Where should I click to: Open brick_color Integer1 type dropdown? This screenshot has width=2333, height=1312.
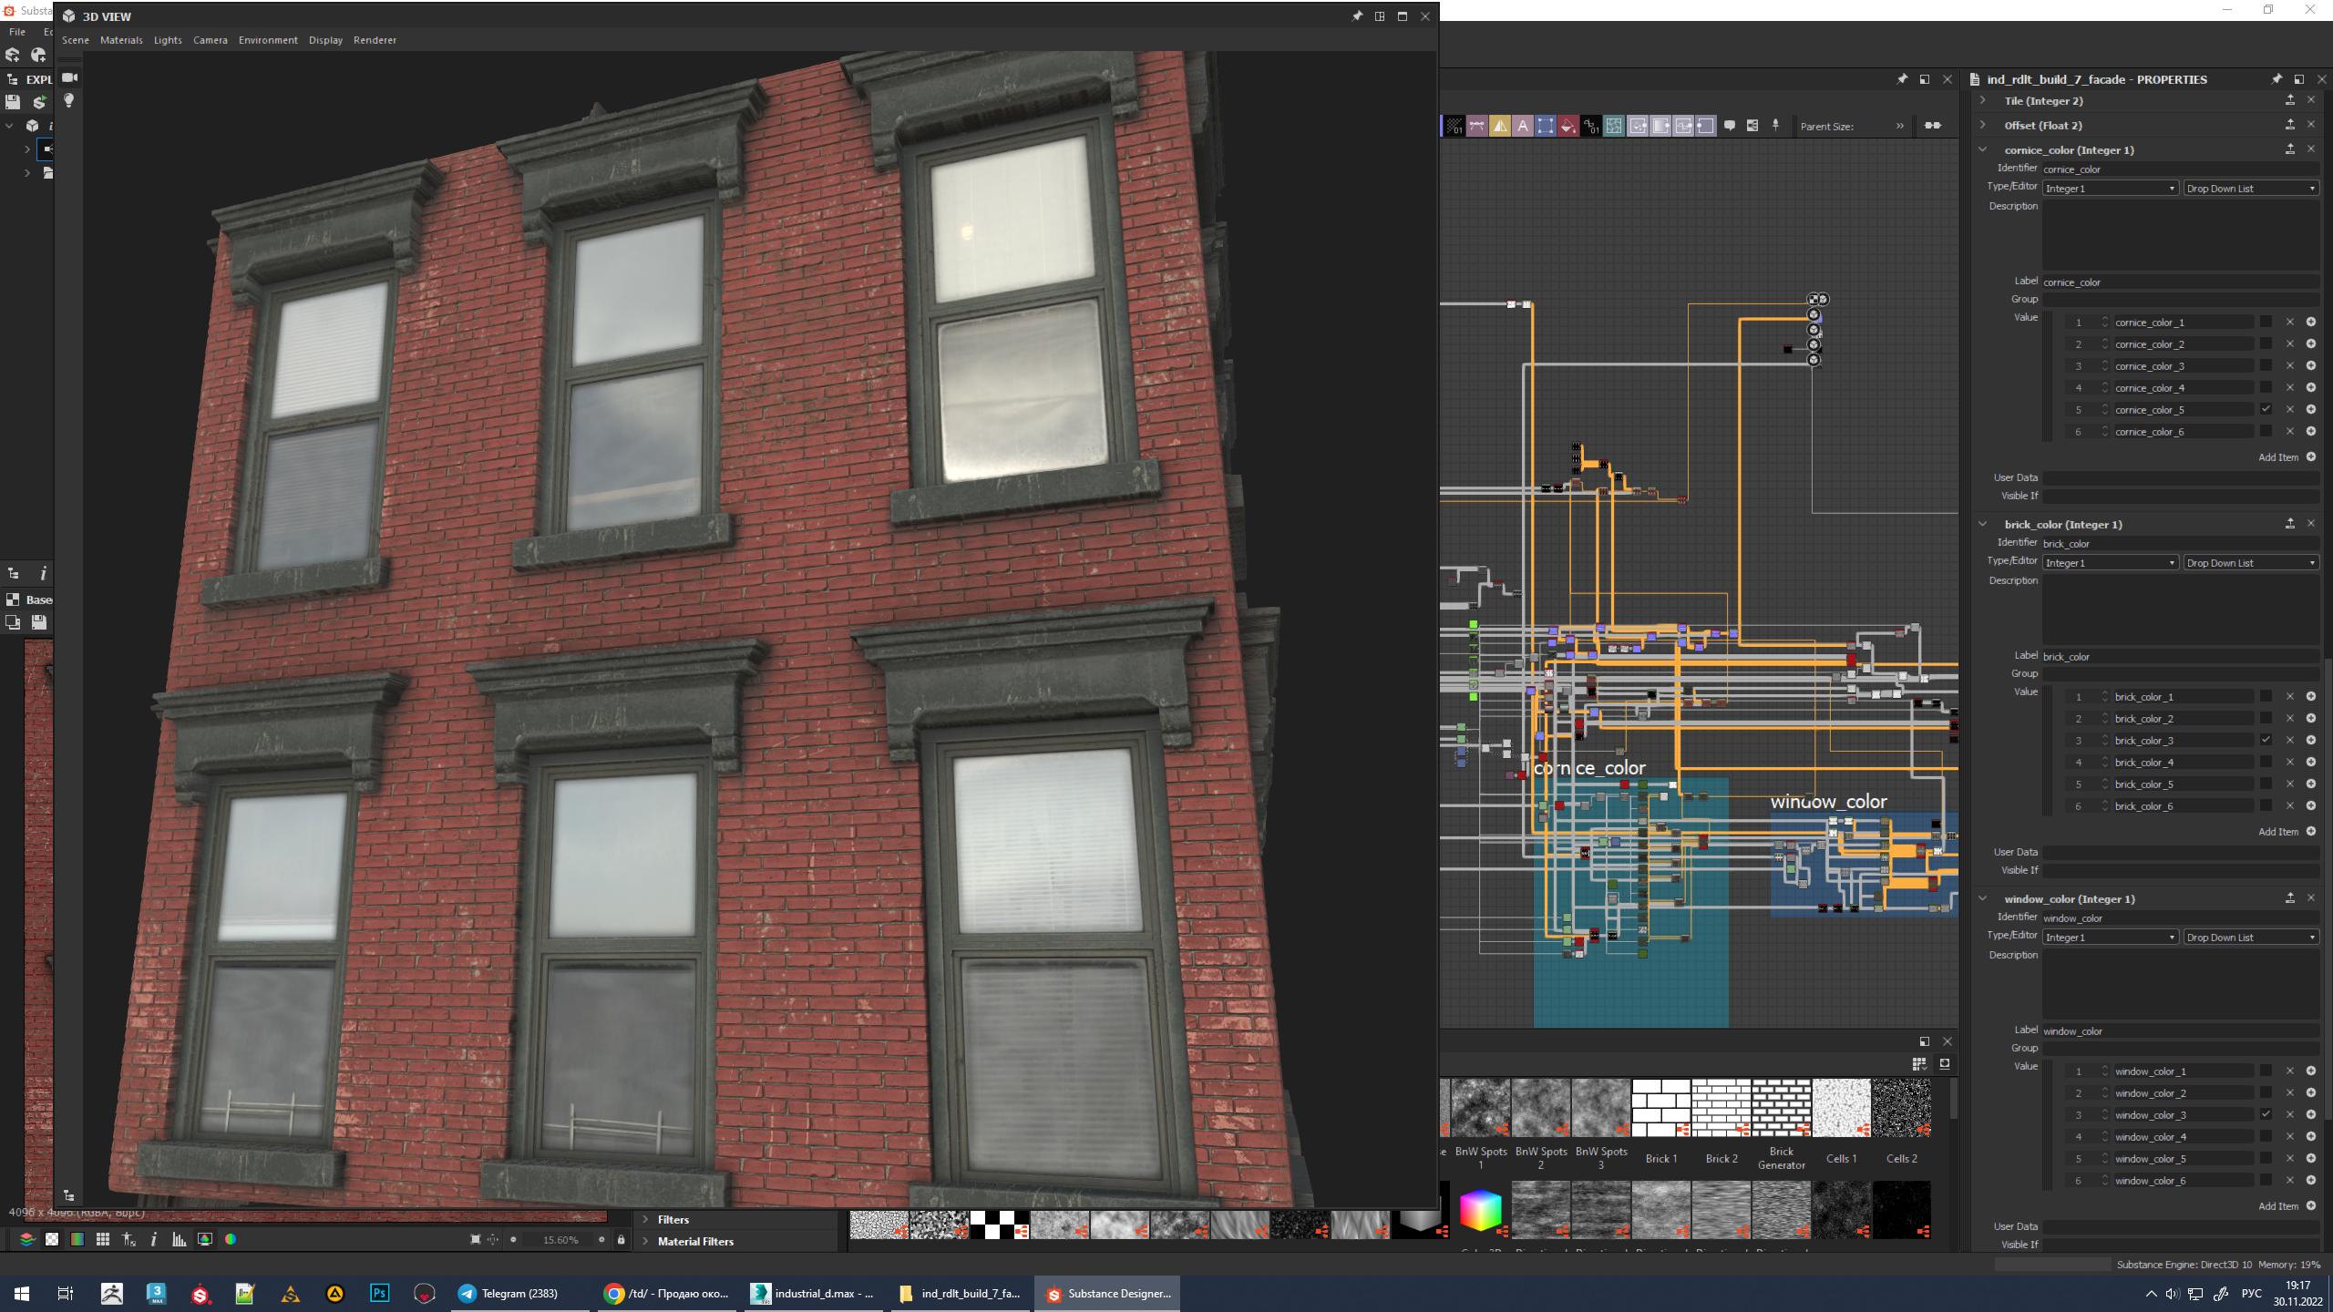[x=2110, y=563]
